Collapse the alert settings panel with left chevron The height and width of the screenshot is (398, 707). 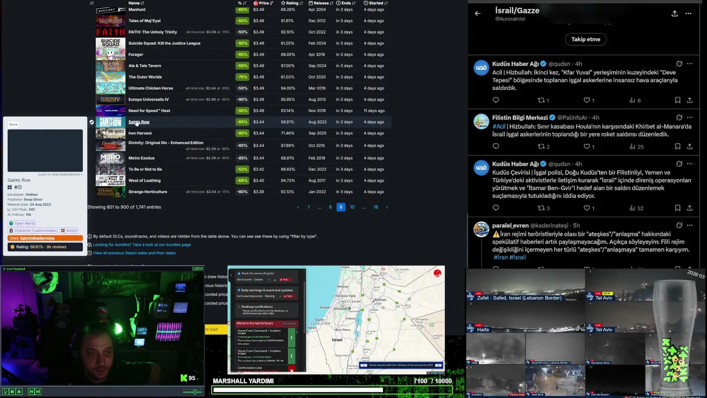(231, 275)
